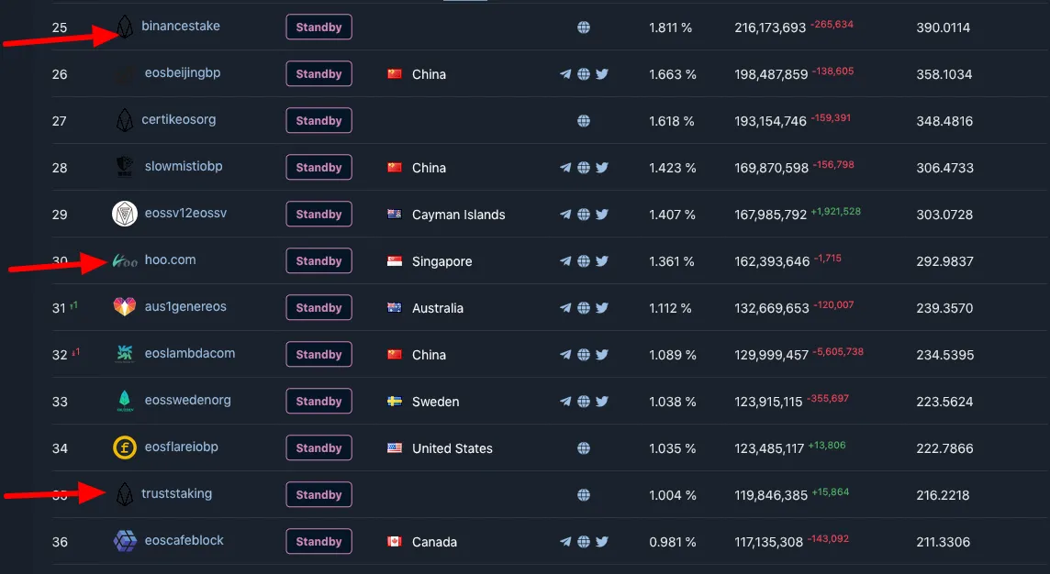1050x574 pixels.
Task: Open the aus1genereos producer link
Action: pyautogui.click(x=185, y=306)
